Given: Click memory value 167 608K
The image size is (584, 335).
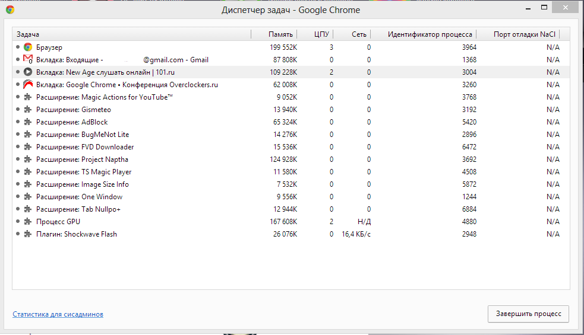Looking at the screenshot, I should (283, 222).
